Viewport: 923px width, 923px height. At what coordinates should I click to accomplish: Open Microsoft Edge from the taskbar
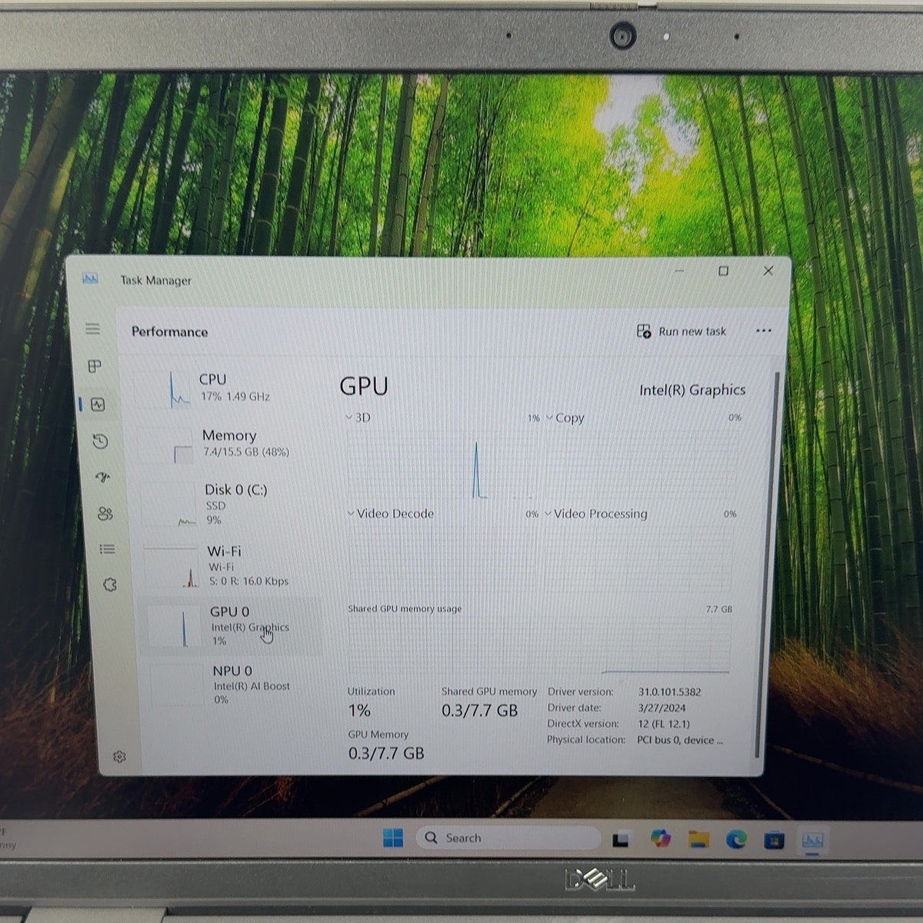(x=736, y=840)
